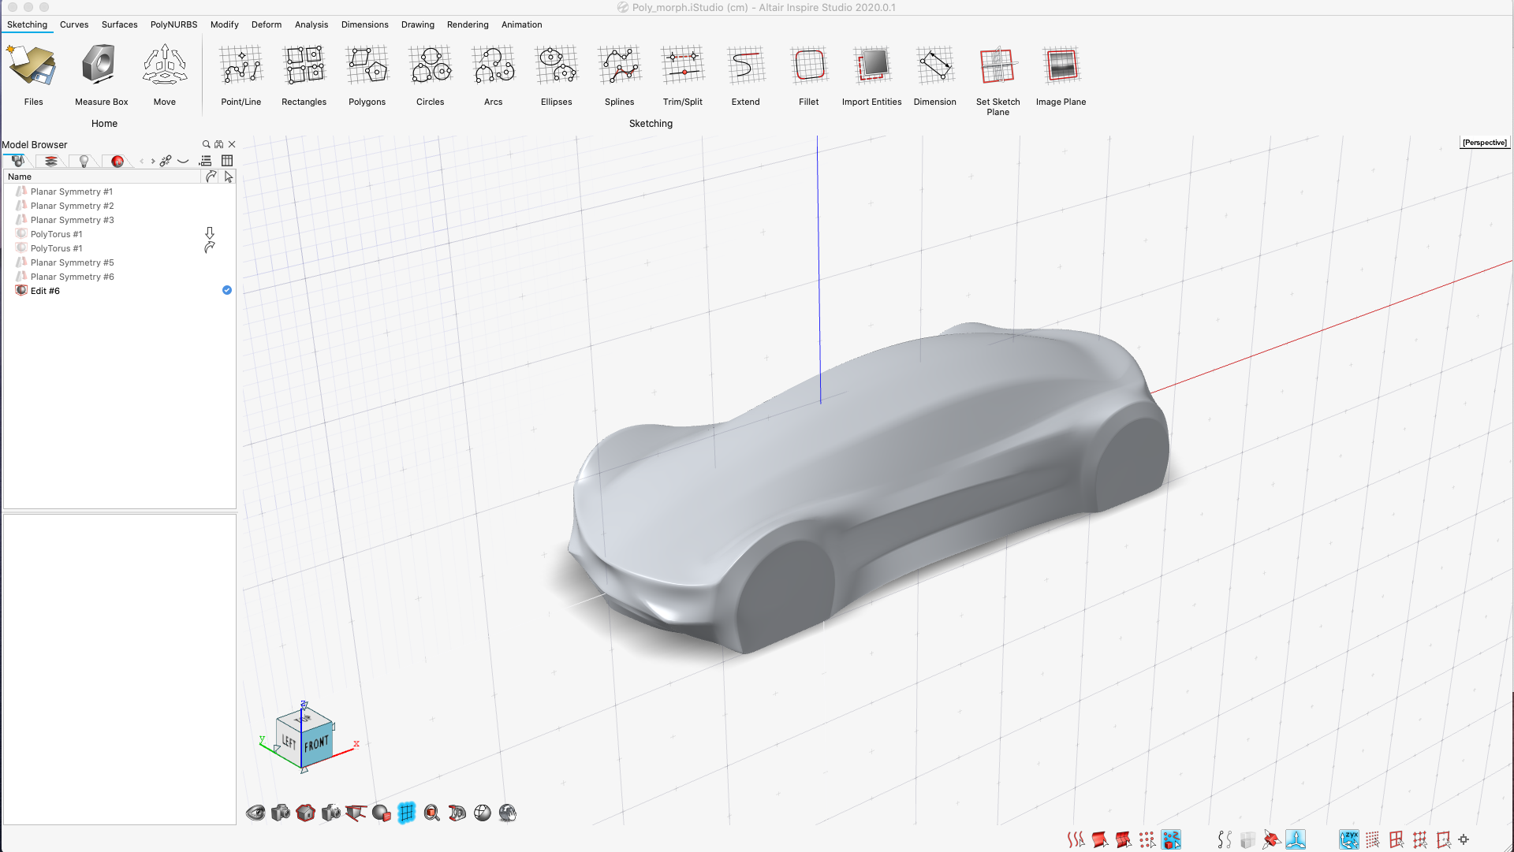This screenshot has width=1514, height=852.
Task: Select the Ellipses sketch tool
Action: [557, 75]
